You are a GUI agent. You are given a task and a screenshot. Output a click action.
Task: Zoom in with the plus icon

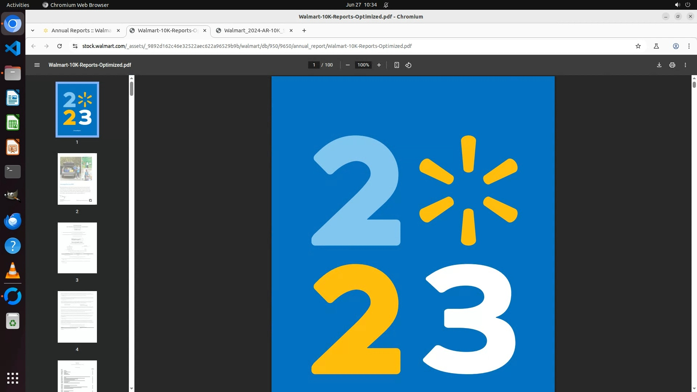[379, 65]
